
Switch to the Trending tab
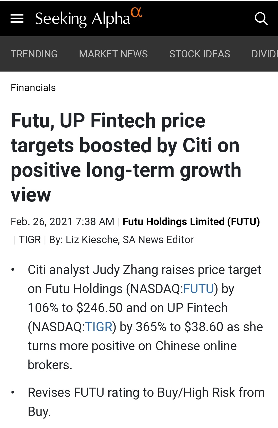point(34,54)
